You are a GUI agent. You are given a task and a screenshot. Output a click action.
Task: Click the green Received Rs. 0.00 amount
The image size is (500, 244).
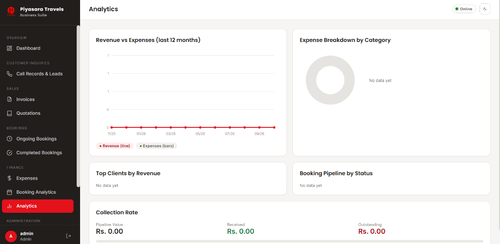[x=240, y=231]
